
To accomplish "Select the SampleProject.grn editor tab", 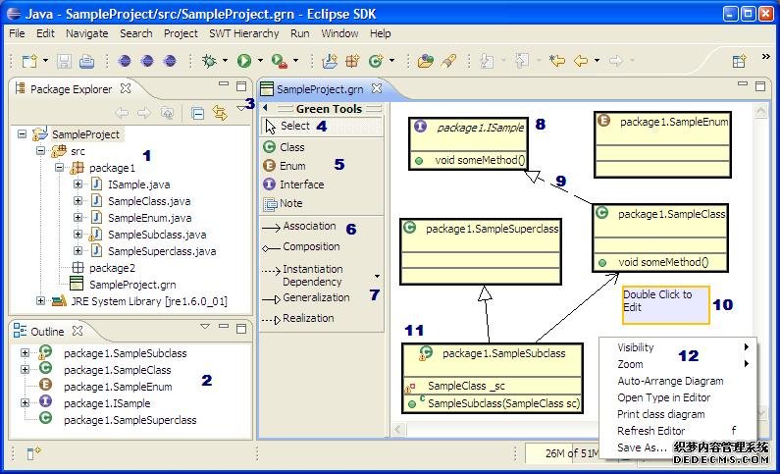I will point(320,89).
